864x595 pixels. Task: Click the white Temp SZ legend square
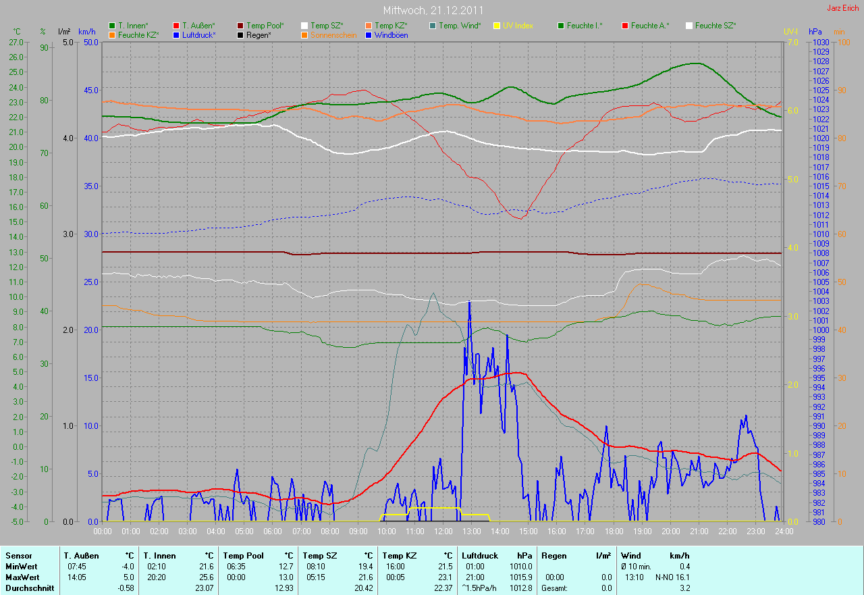(304, 26)
